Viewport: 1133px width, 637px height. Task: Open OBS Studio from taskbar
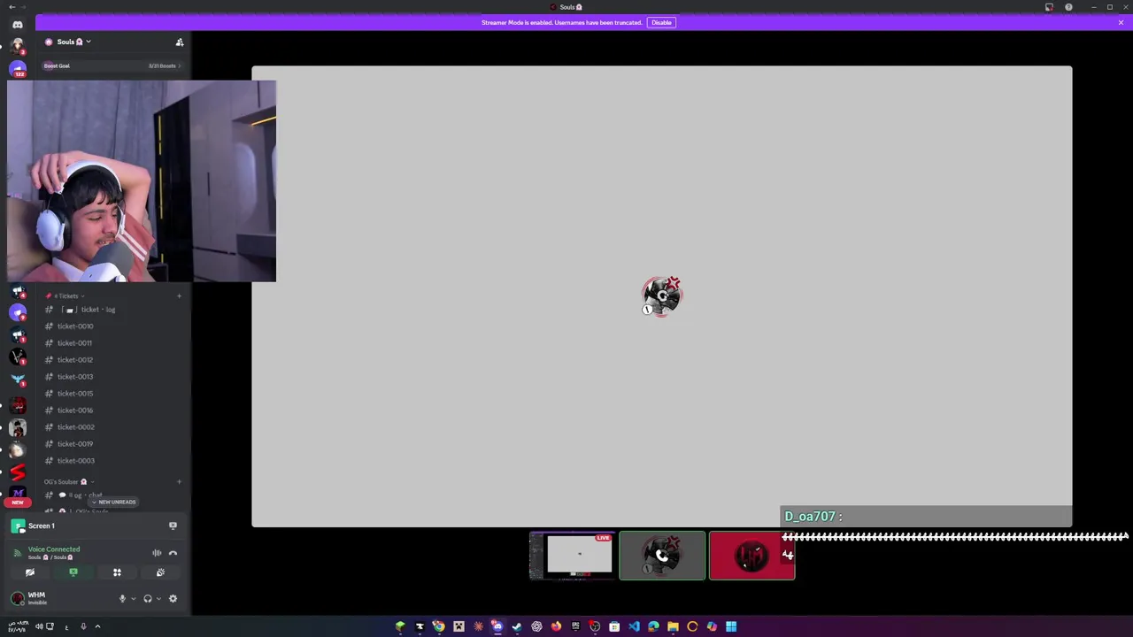[595, 626]
